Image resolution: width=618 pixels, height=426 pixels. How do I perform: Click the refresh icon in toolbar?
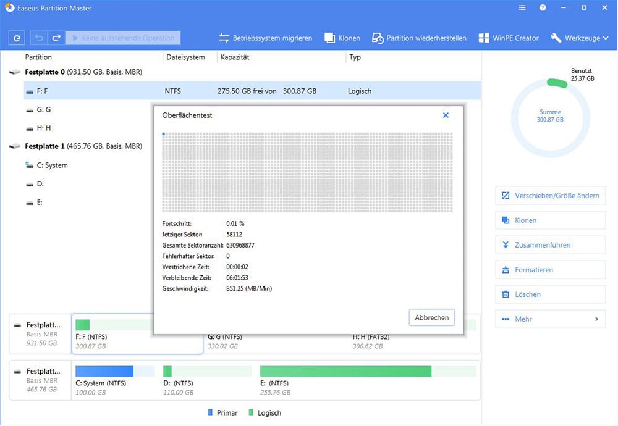pos(17,38)
